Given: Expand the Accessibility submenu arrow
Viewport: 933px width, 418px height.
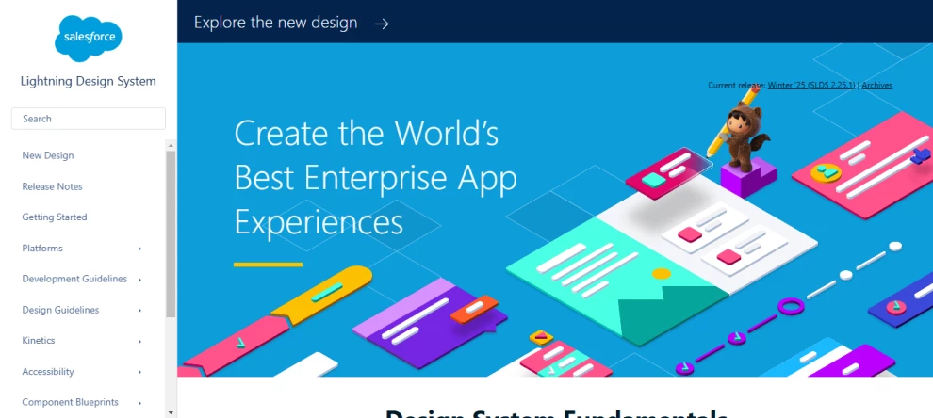Looking at the screenshot, I should (139, 372).
